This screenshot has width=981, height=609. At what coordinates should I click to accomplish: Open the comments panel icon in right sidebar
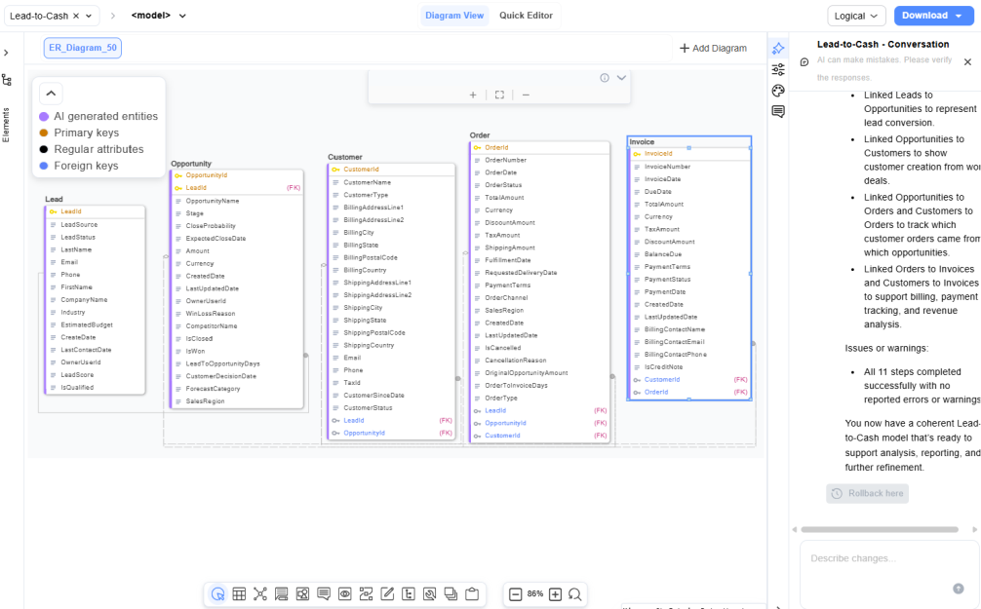click(x=778, y=112)
